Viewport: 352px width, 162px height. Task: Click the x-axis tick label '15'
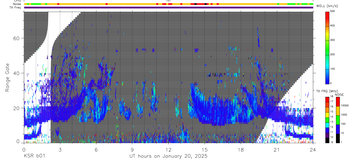click(x=205, y=150)
